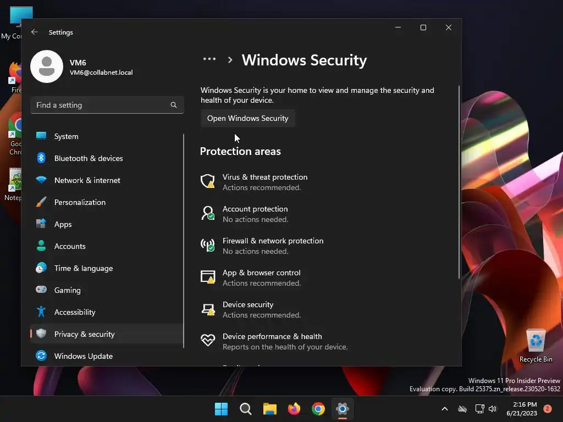563x422 pixels.
Task: Go to Network & internet settings
Action: click(107, 180)
